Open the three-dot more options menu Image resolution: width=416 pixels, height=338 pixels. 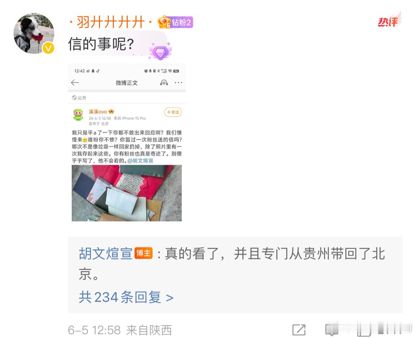coord(178,83)
